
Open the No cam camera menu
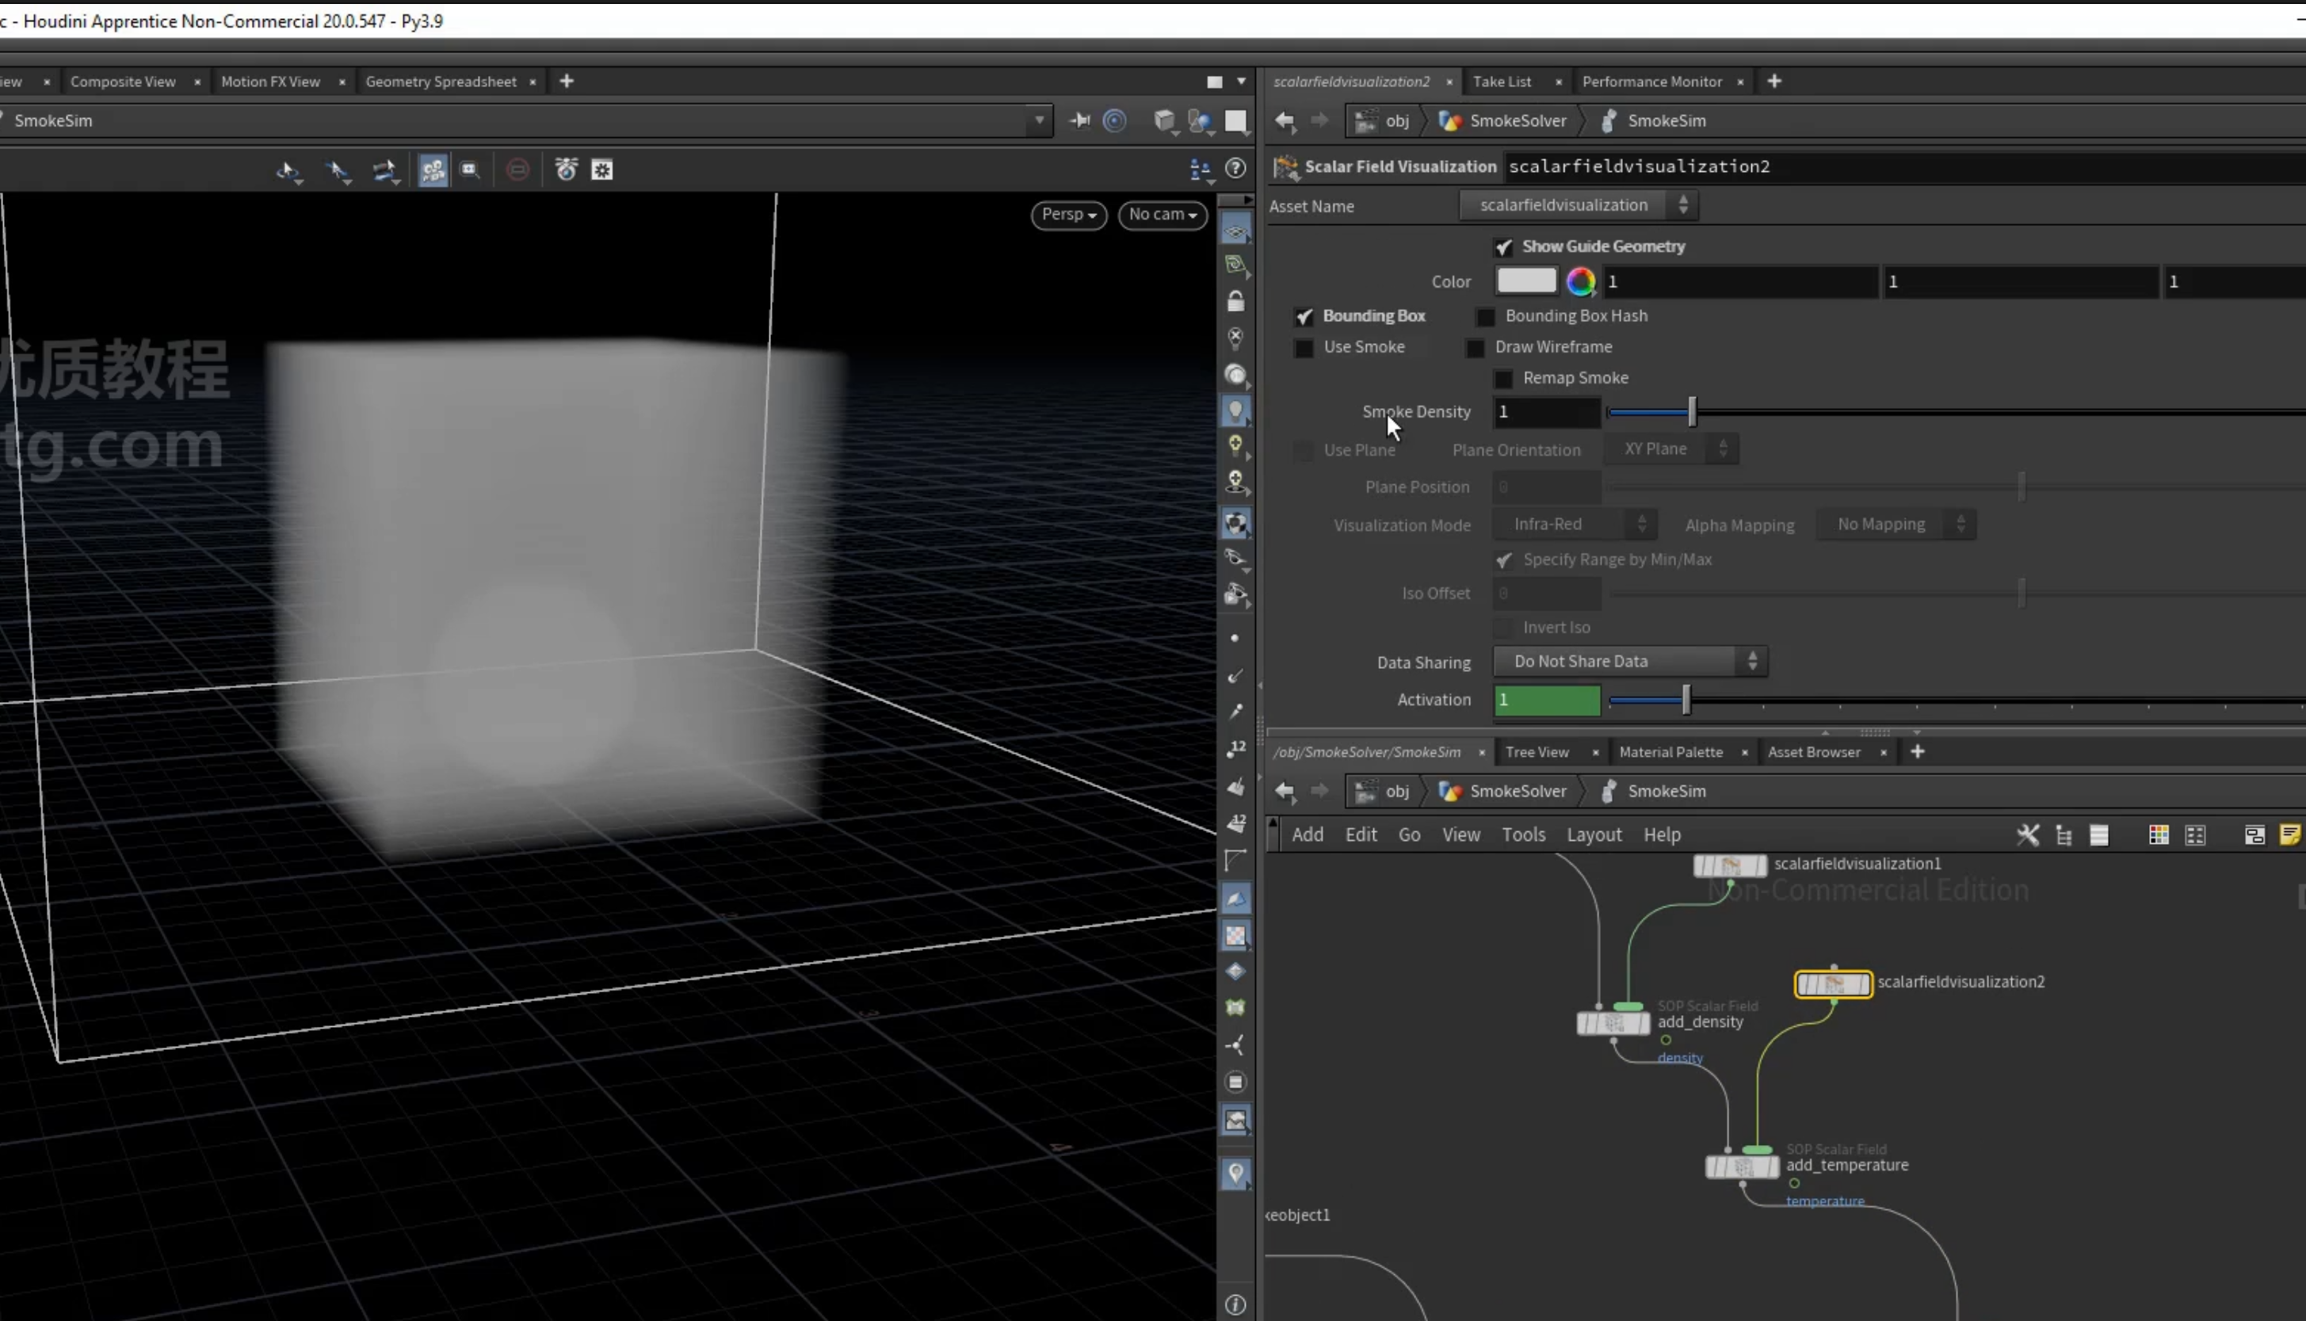(x=1163, y=214)
